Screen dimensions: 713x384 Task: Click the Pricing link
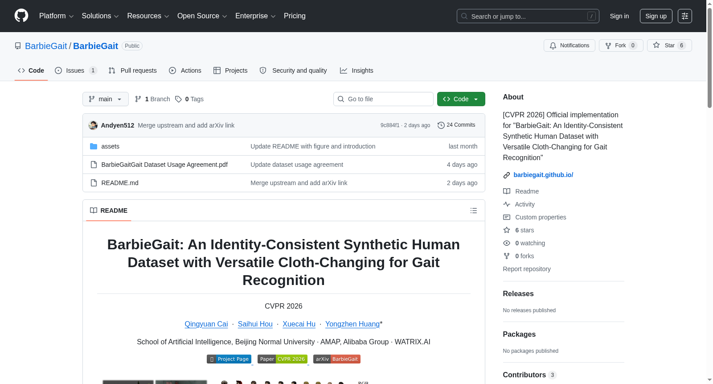295,16
